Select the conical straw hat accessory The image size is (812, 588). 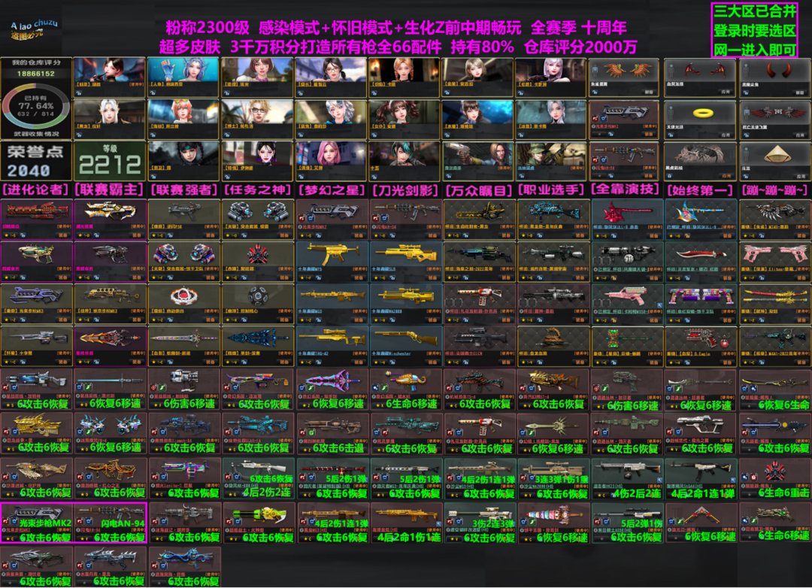tap(774, 161)
